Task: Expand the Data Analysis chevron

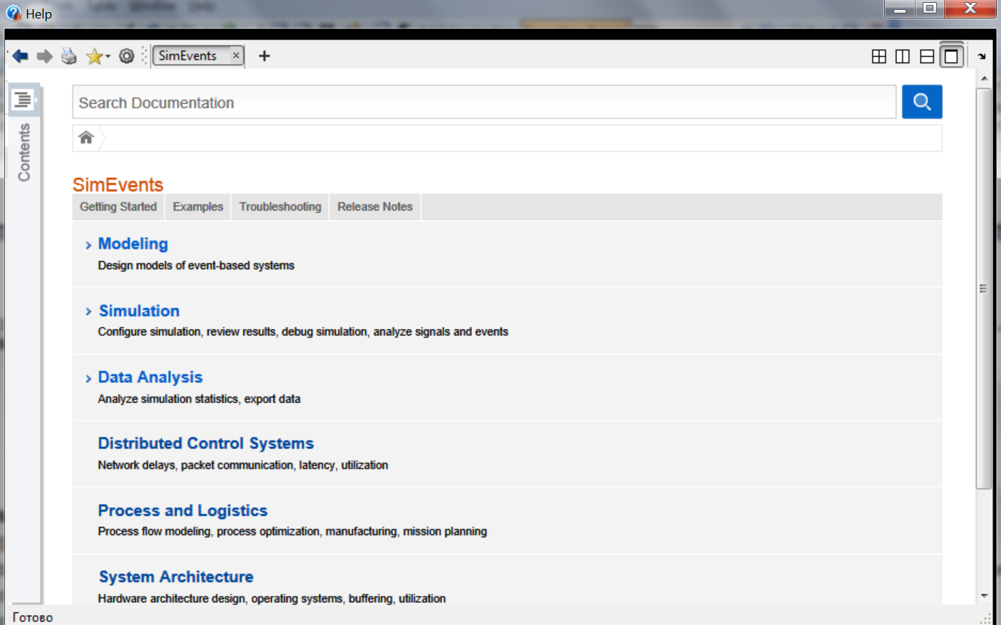Action: [88, 379]
